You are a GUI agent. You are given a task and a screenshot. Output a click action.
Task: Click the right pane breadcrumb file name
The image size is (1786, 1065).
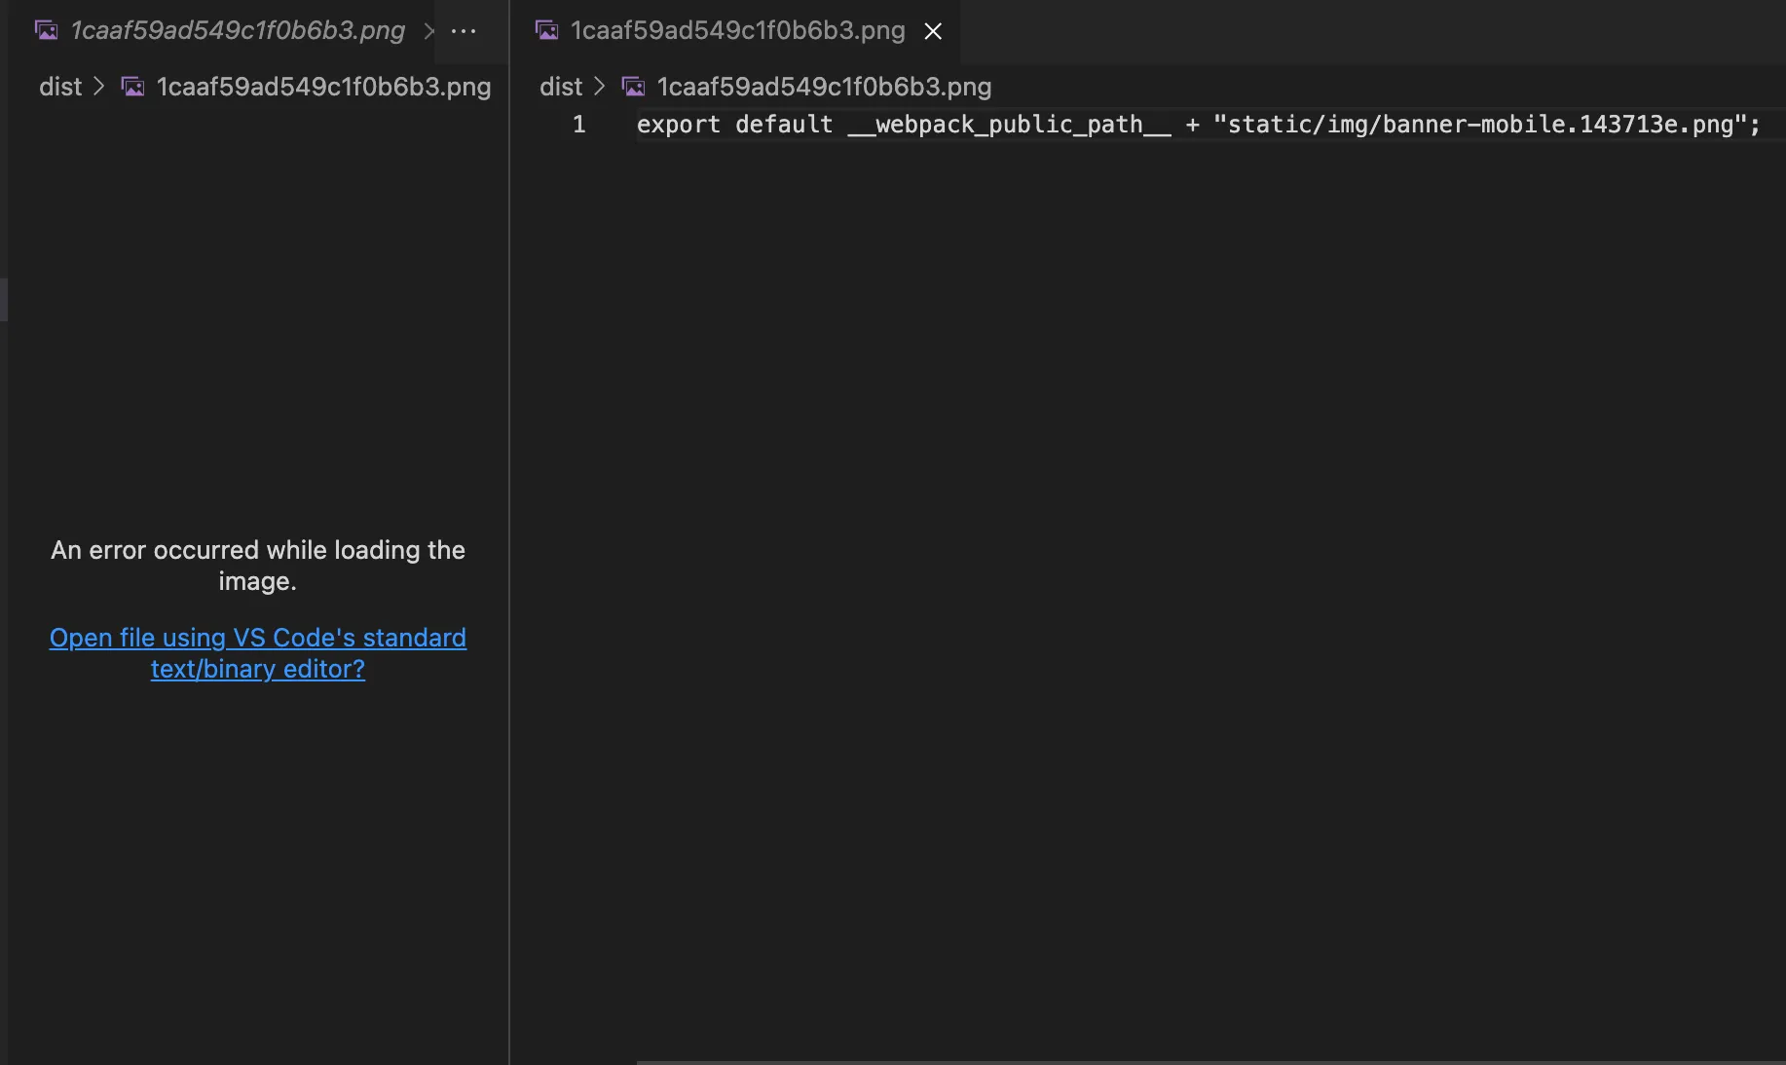(x=824, y=87)
